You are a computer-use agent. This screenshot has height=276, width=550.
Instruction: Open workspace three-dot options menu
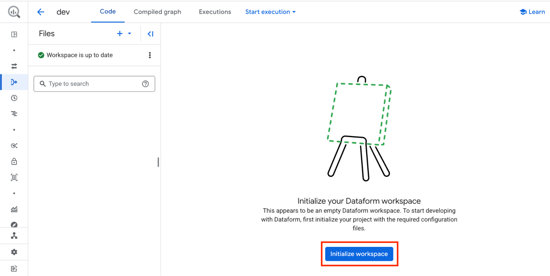click(x=150, y=55)
